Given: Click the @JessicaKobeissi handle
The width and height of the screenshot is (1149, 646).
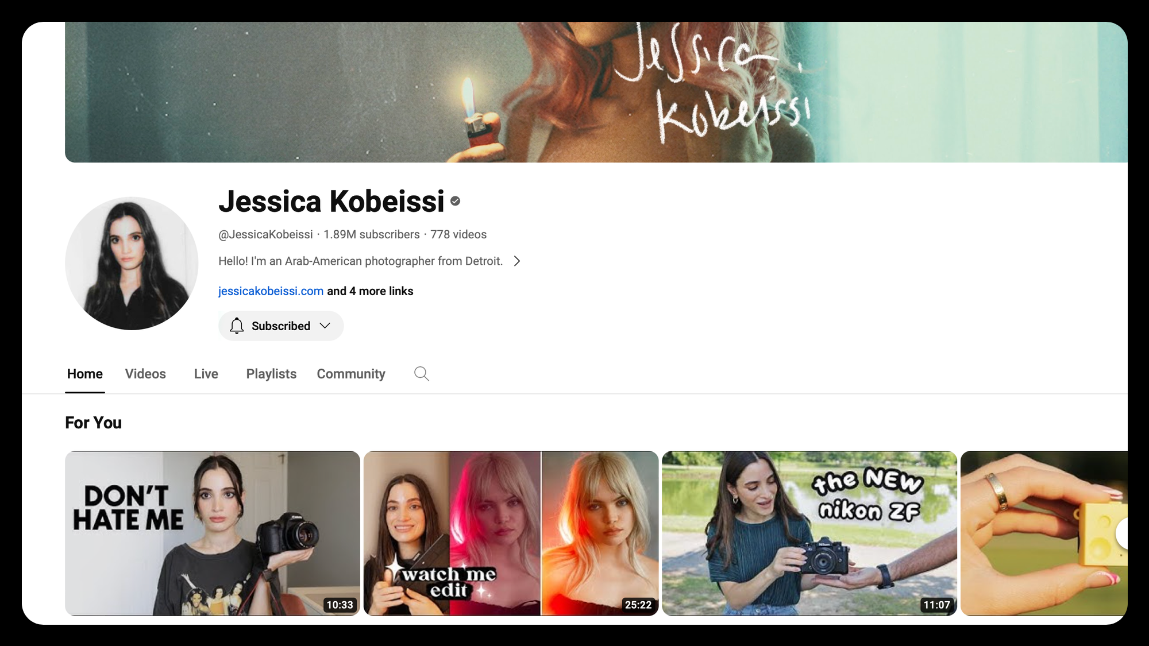Looking at the screenshot, I should 265,234.
